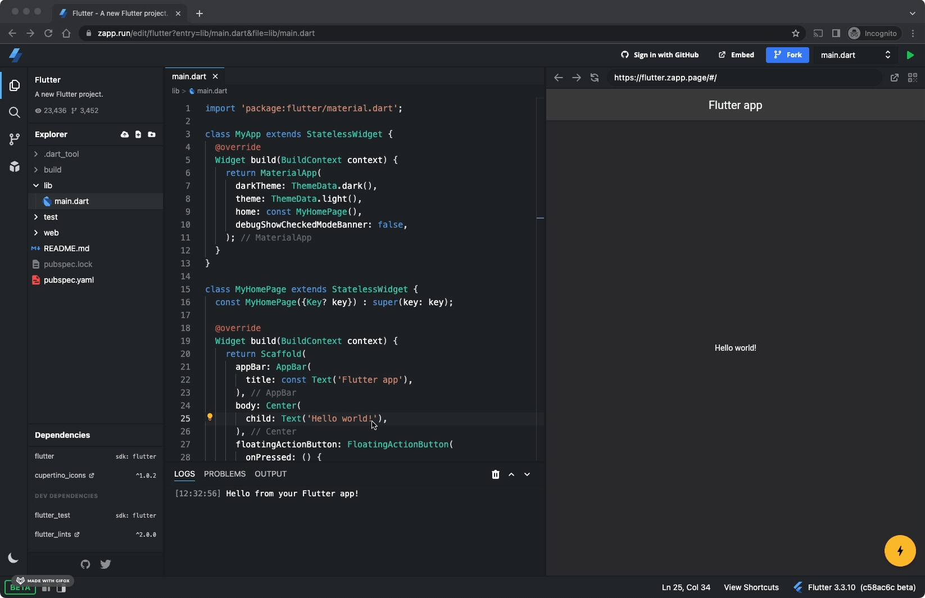Show the QR code for the preview
The height and width of the screenshot is (598, 925).
pos(913,77)
